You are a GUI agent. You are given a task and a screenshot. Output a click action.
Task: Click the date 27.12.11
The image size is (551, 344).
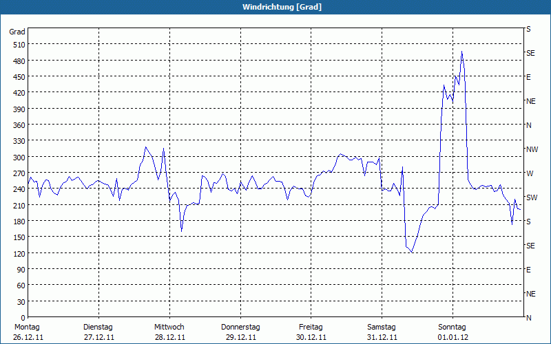tap(99, 338)
